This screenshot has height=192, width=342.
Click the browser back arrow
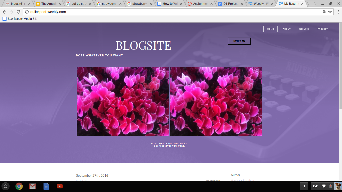pyautogui.click(x=5, y=12)
